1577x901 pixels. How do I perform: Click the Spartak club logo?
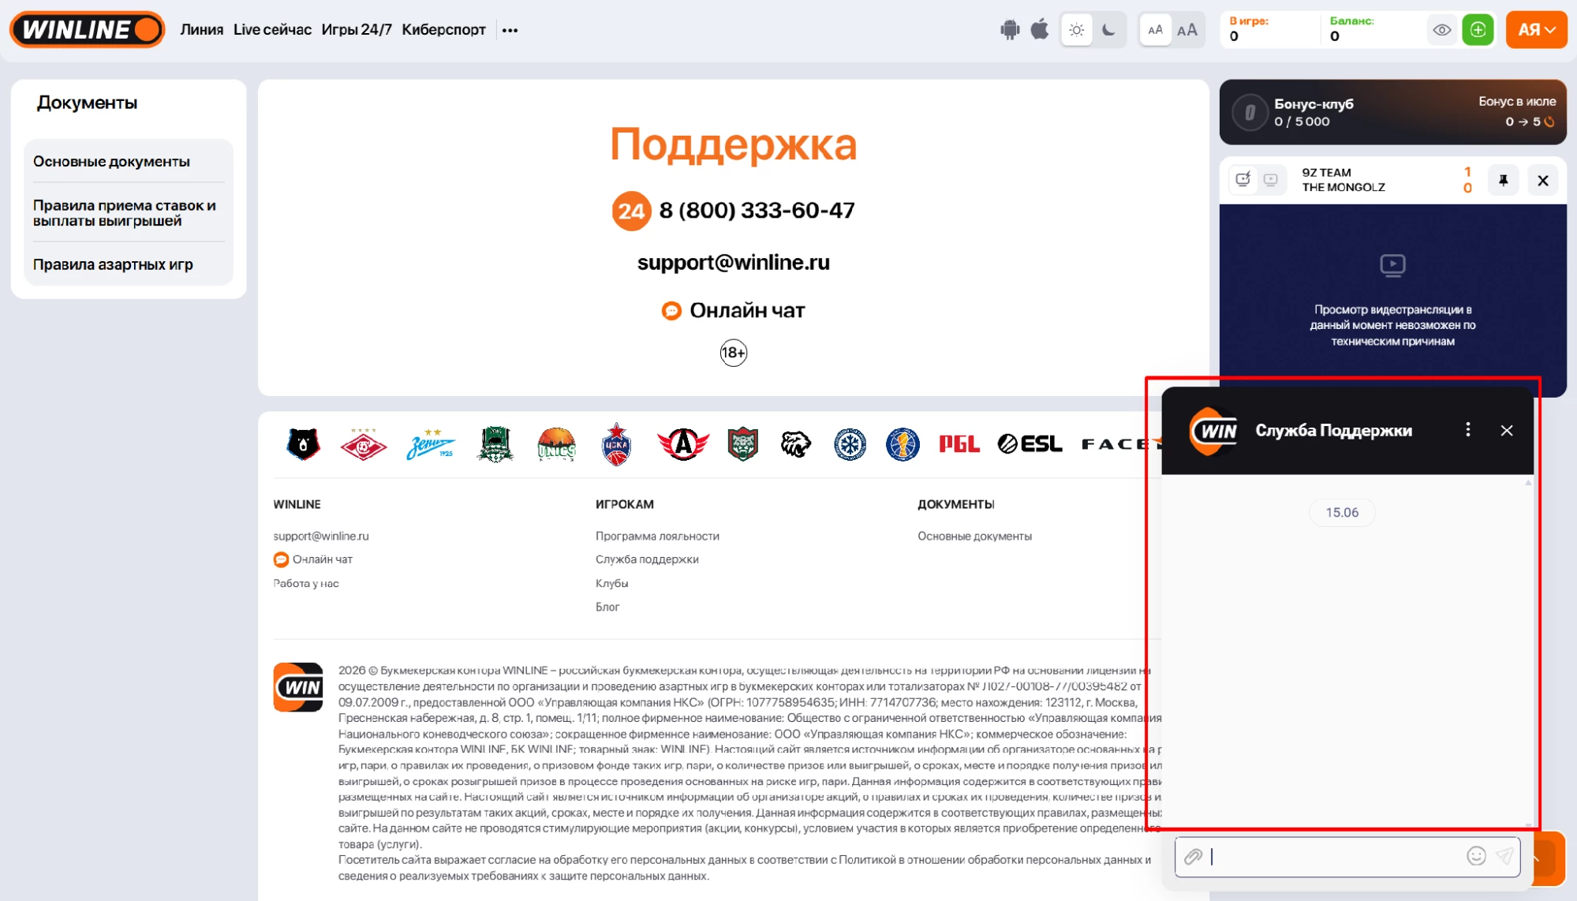click(x=364, y=445)
